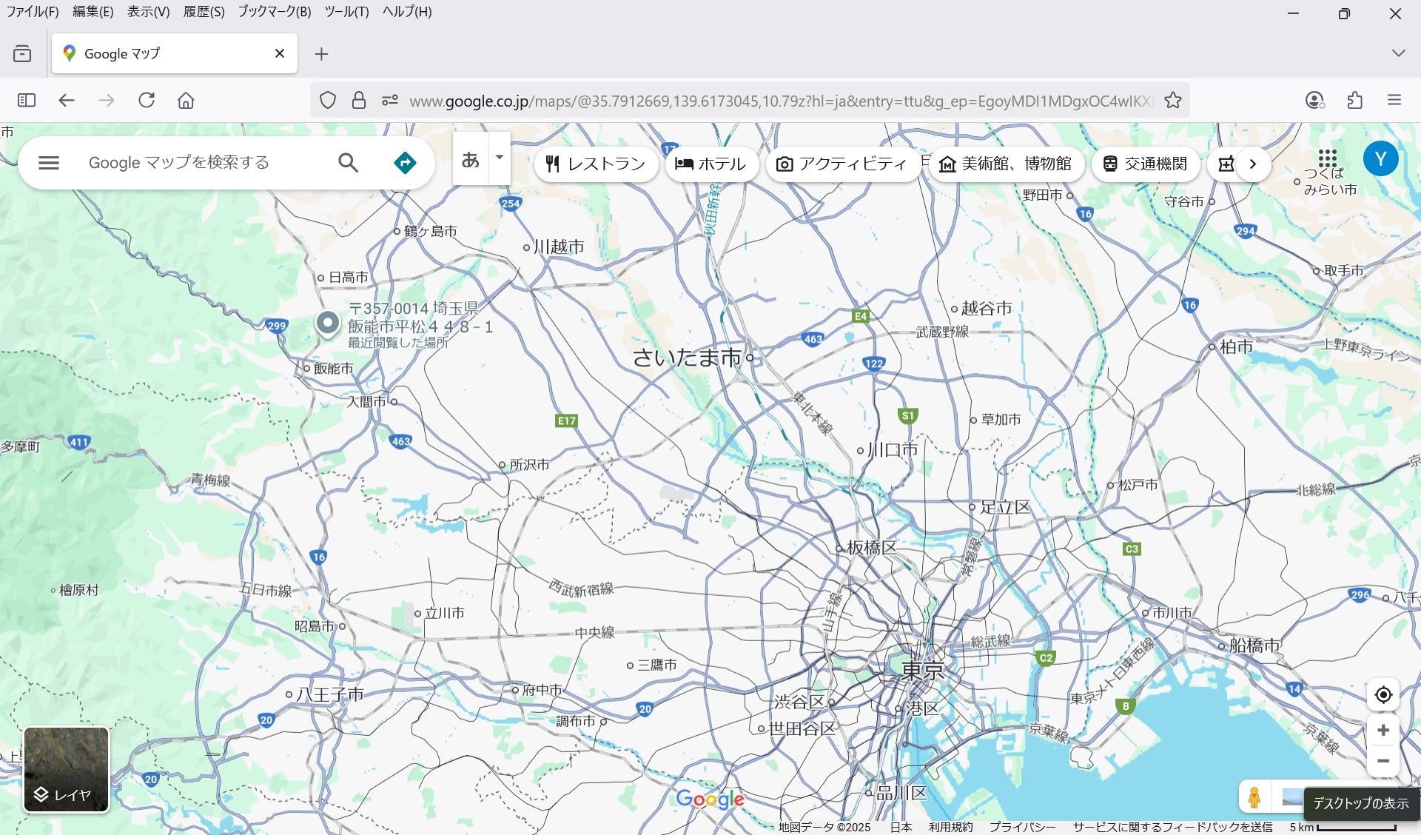Switch layers using the レイヤ thumbnail

tap(67, 769)
